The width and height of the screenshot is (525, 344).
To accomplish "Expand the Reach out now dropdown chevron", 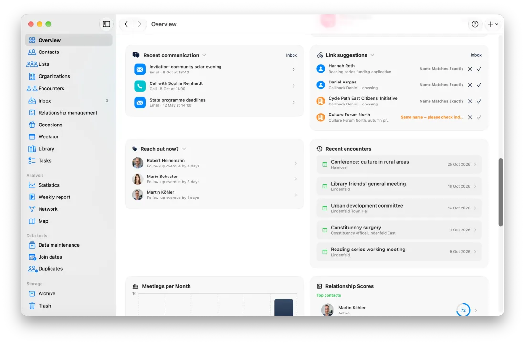I will [x=184, y=149].
